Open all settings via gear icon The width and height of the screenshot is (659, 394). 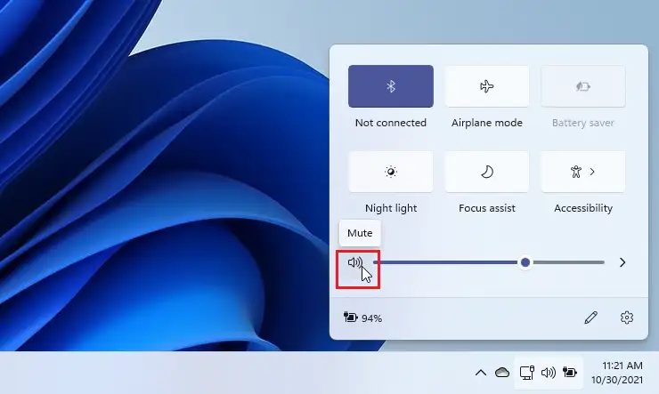627,318
